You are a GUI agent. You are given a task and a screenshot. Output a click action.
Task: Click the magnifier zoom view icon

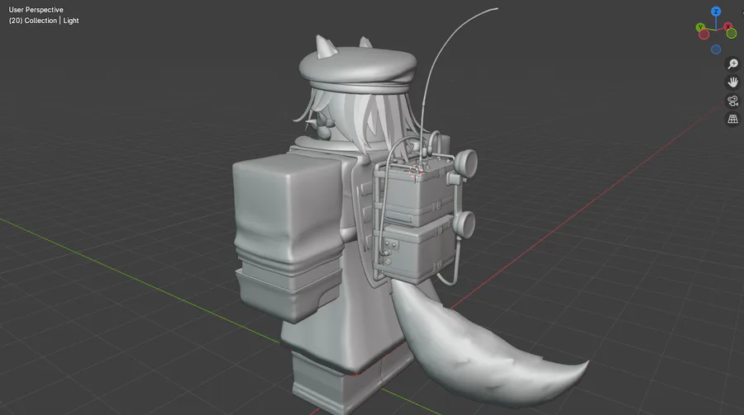point(733,64)
